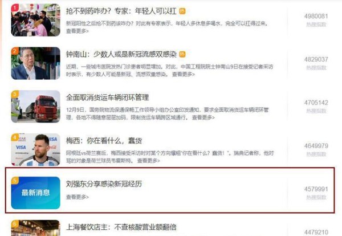The image size is (342, 236).
Task: Open headline 钟南山：少数人或是新冠流感双感染
Action: [x=121, y=54]
